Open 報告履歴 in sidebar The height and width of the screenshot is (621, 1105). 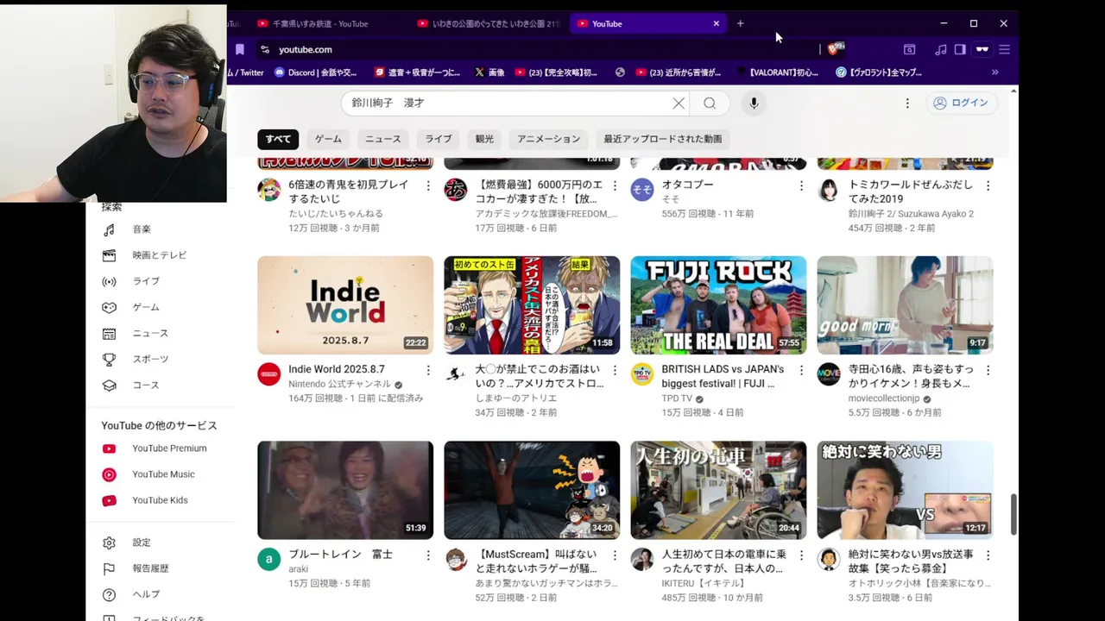tap(149, 568)
